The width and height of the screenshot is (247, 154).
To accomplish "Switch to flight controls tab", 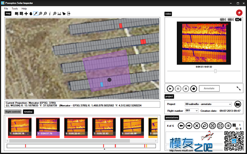I will pyautogui.click(x=13, y=112).
